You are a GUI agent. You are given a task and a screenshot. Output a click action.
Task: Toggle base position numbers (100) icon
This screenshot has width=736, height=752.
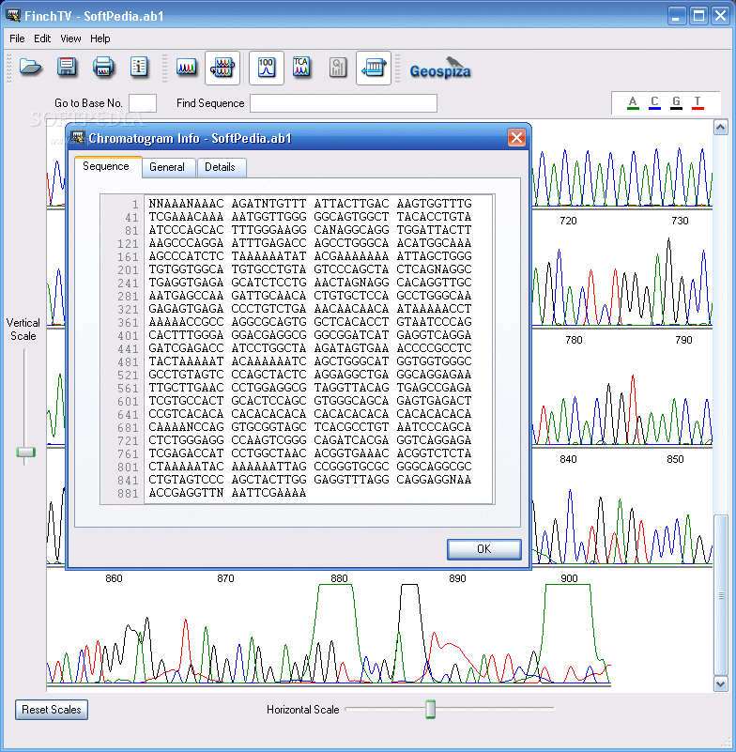click(267, 68)
